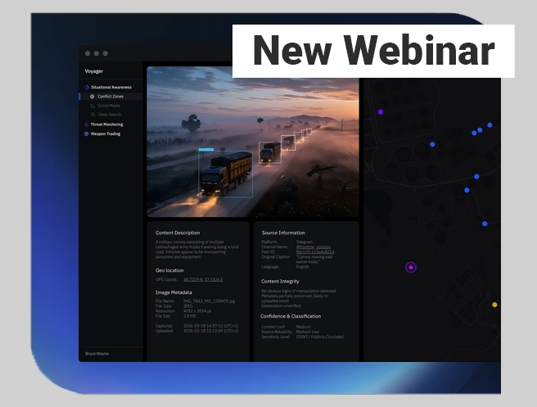Select Conflict Zones in the sidebar

(111, 97)
